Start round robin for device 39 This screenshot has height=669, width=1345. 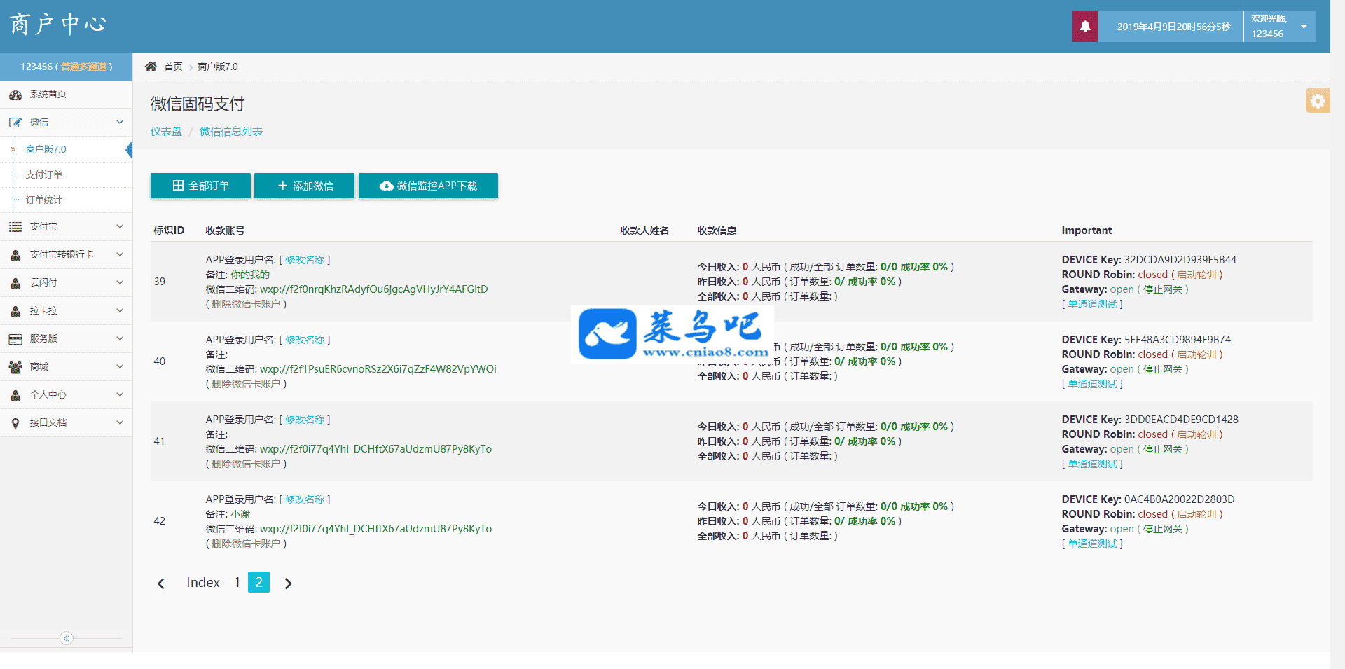(x=1196, y=275)
